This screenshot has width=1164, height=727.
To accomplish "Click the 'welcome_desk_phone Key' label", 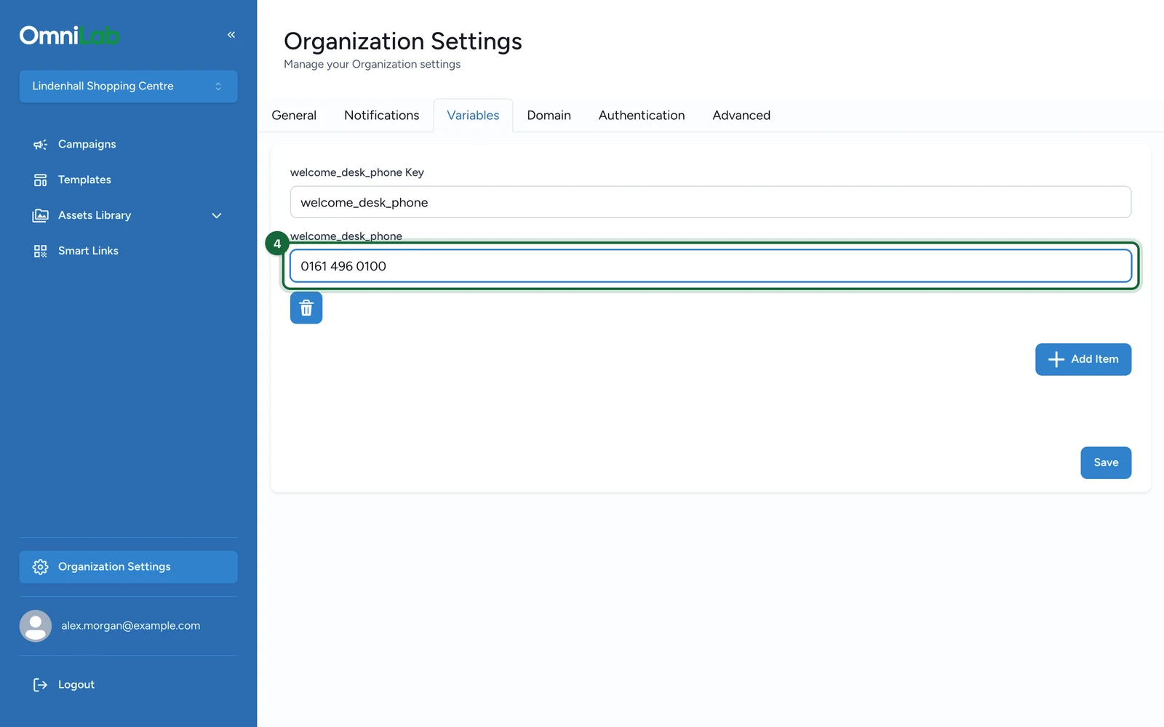I will point(357,173).
